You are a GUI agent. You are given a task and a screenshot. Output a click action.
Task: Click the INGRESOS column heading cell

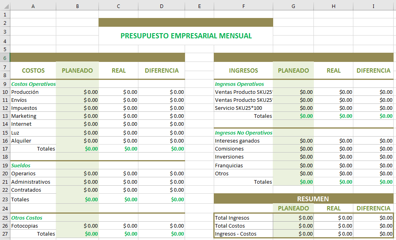coord(243,71)
